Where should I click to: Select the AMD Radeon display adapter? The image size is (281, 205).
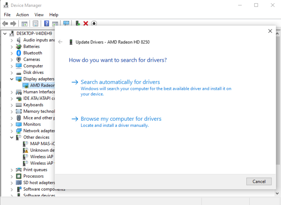pyautogui.click(x=42, y=85)
